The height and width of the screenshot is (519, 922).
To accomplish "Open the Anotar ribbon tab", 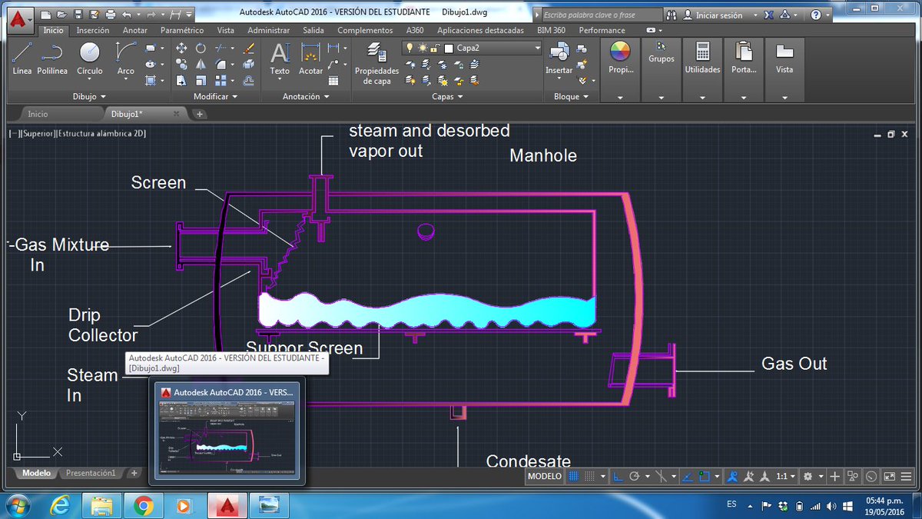I will pyautogui.click(x=135, y=30).
